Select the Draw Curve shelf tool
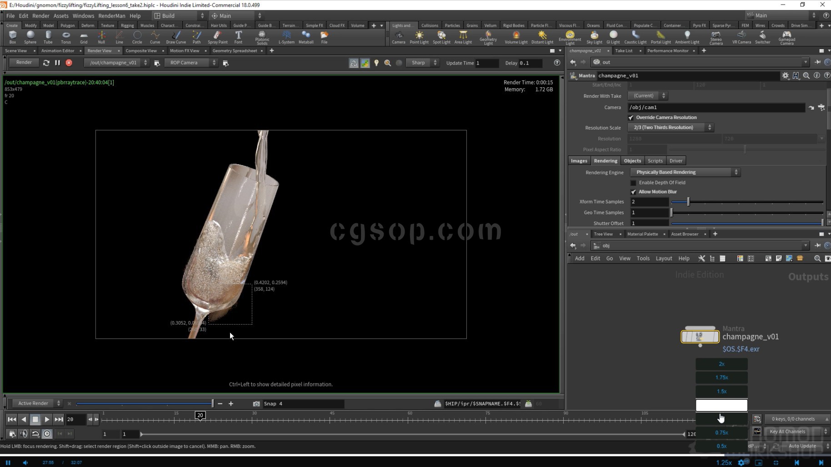 176,37
